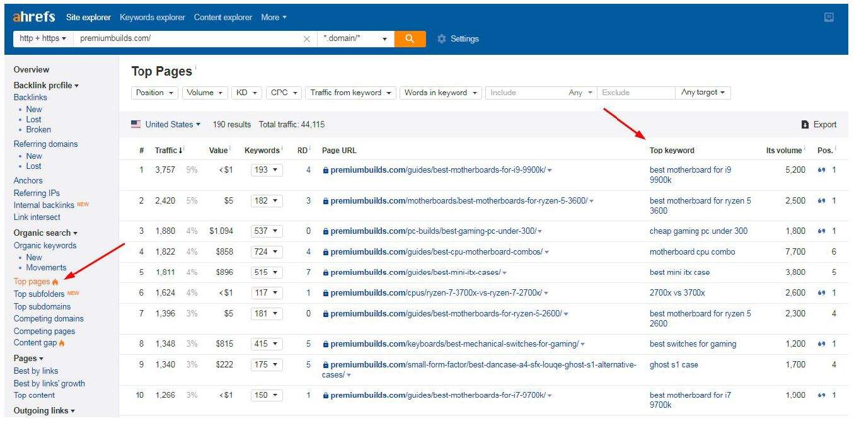Go to Top pages in sidebar

[32, 282]
